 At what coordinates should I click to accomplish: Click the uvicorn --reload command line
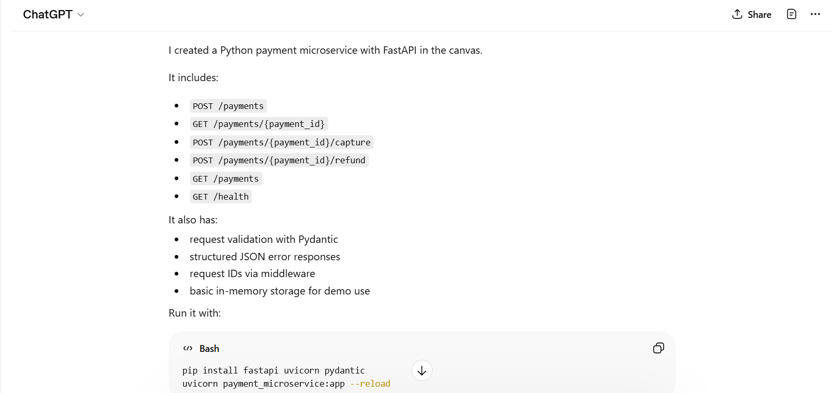tap(286, 384)
